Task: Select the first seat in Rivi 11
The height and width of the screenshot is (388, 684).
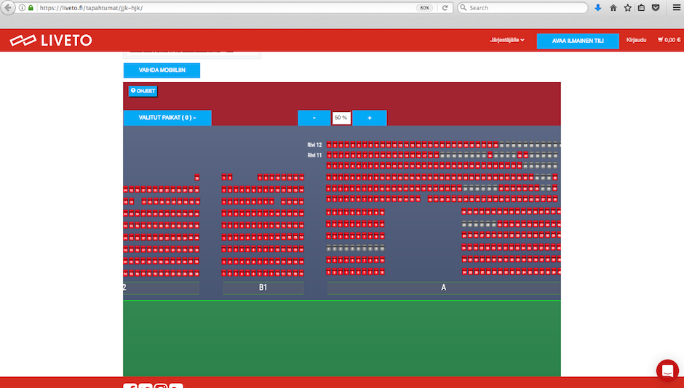Action: (330, 155)
